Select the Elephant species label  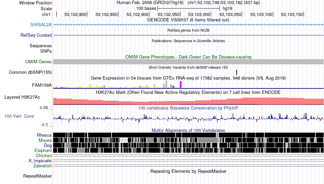coord(43,151)
